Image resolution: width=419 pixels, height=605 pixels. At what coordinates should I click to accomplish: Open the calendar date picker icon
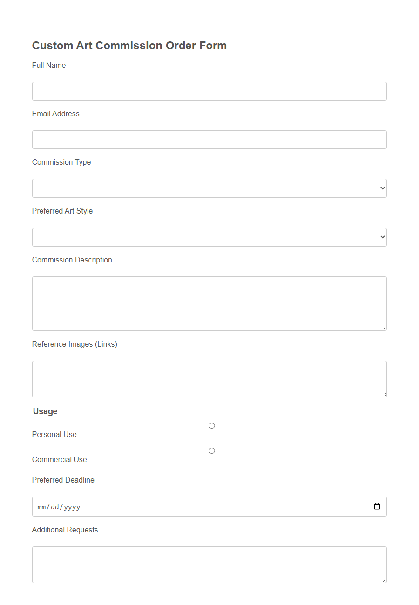376,506
